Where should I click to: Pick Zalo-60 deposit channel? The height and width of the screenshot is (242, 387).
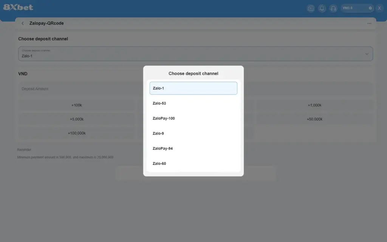pos(193,163)
